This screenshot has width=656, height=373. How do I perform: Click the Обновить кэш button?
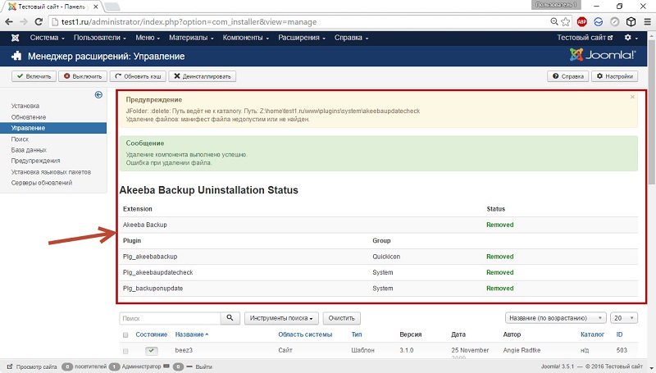(138, 76)
